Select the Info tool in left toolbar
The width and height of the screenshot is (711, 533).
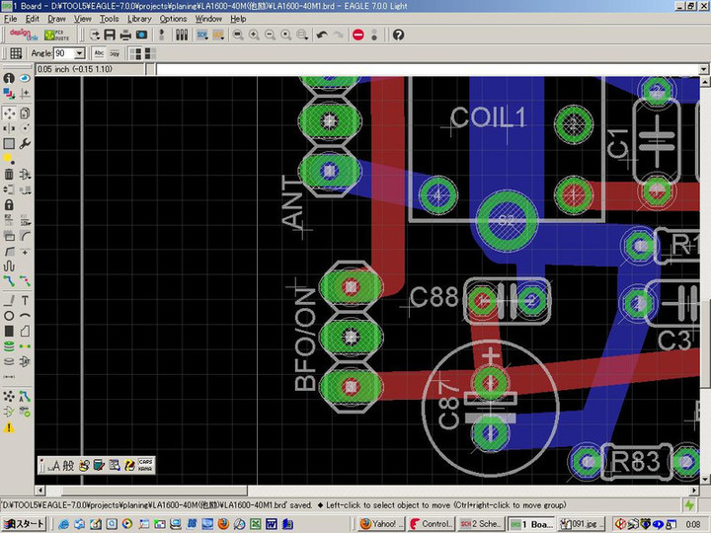point(9,78)
